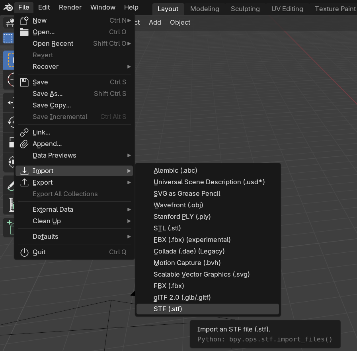
Task: Expand the Export submenu
Action: (129, 183)
